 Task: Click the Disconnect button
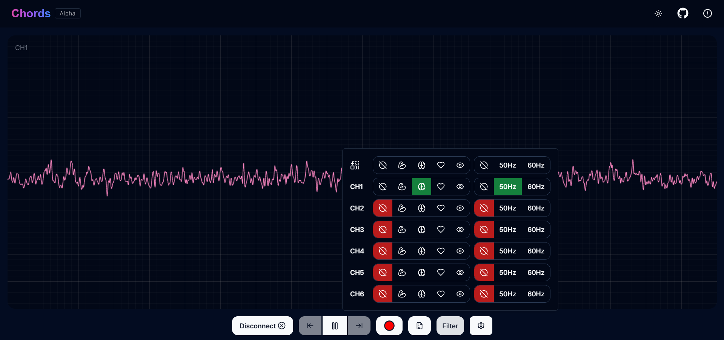tap(262, 325)
